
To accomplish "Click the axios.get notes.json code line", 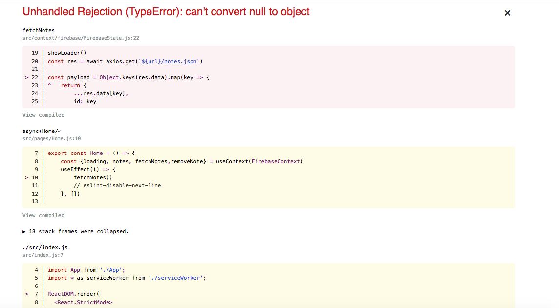I will pyautogui.click(x=125, y=61).
